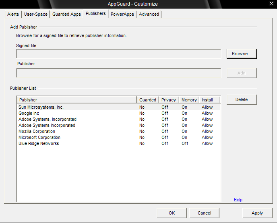Select the Sun Microsystems, Inc. row
Image resolution: width=277 pixels, height=223 pixels.
pos(119,107)
